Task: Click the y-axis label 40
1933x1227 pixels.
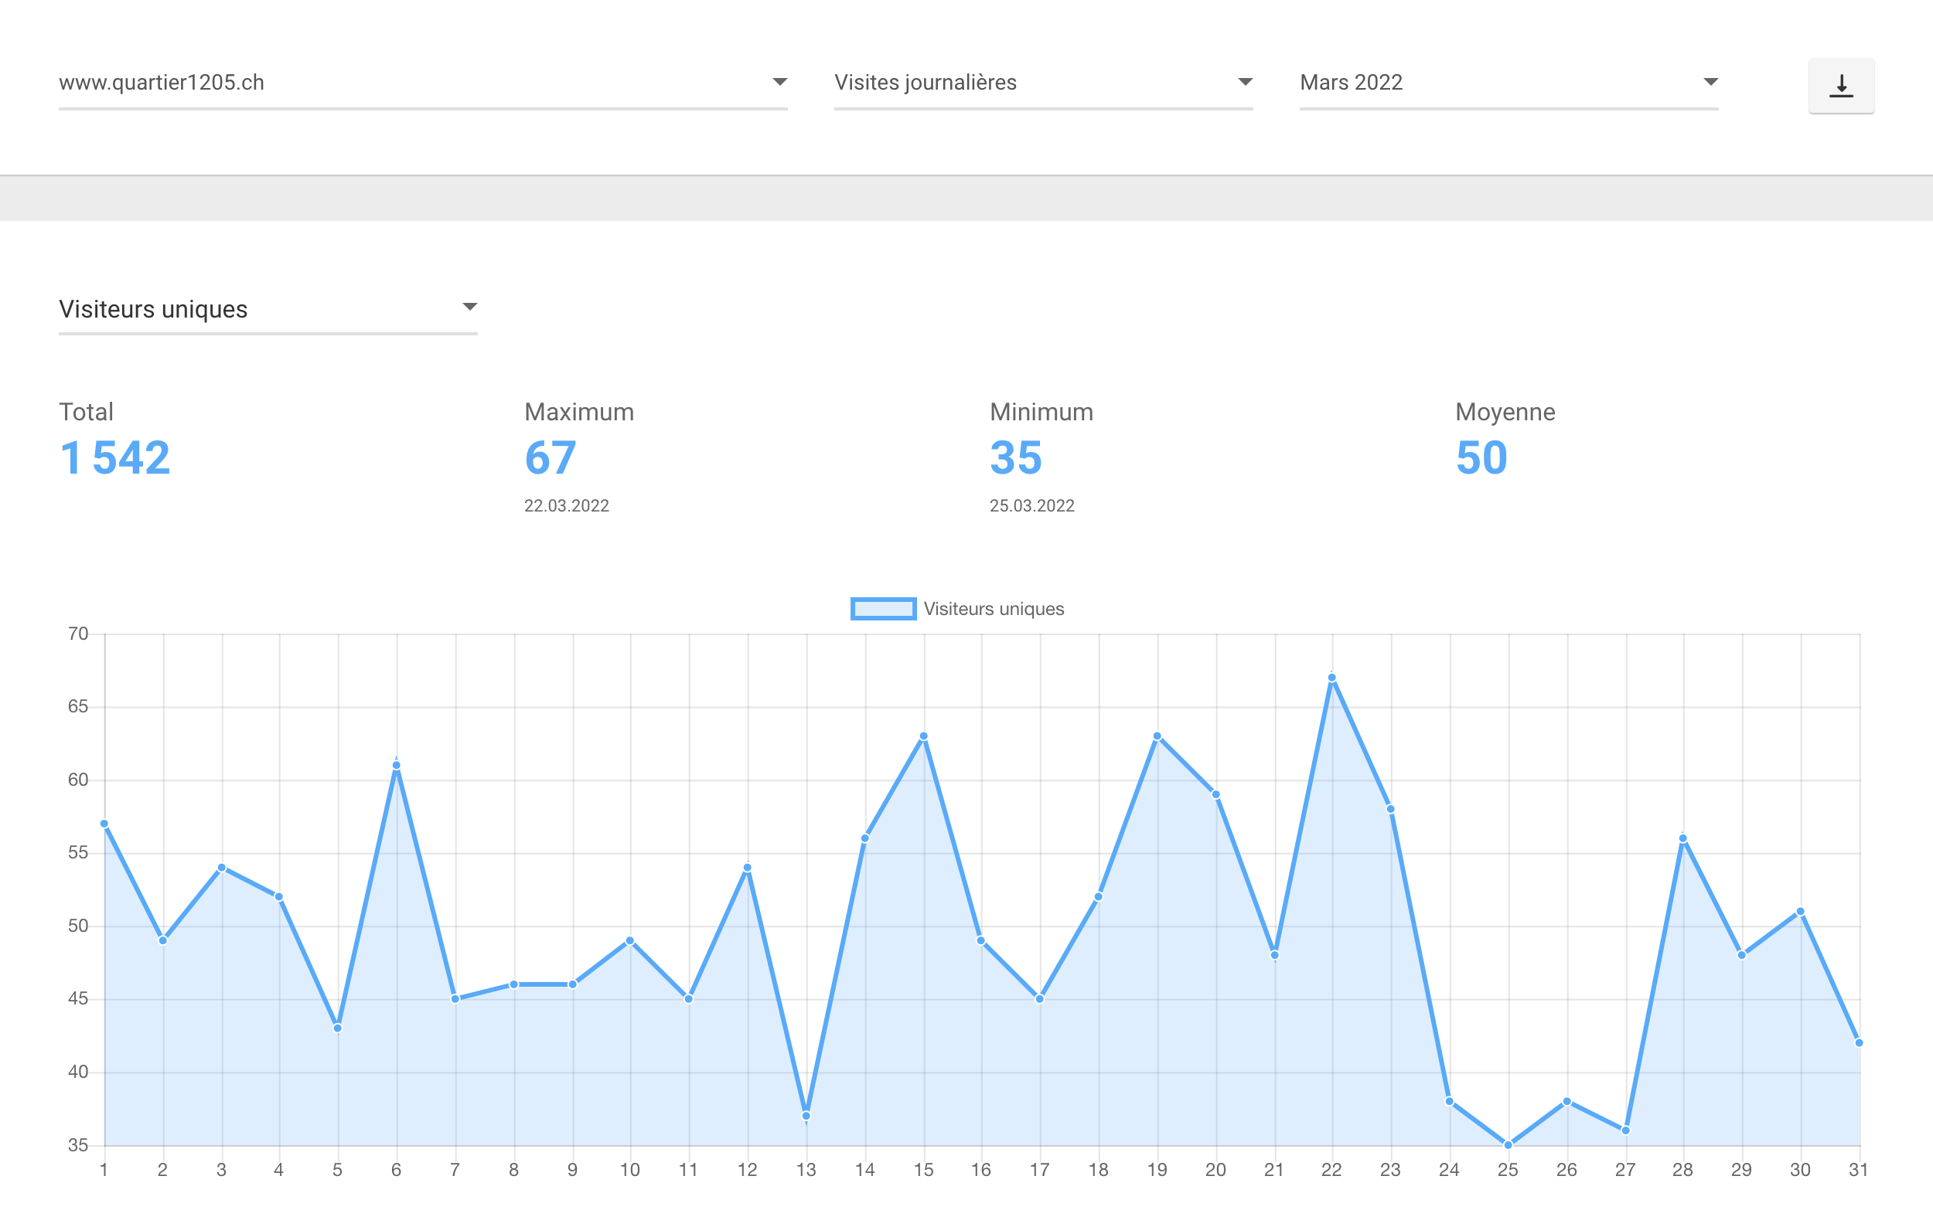Action: 78,1072
